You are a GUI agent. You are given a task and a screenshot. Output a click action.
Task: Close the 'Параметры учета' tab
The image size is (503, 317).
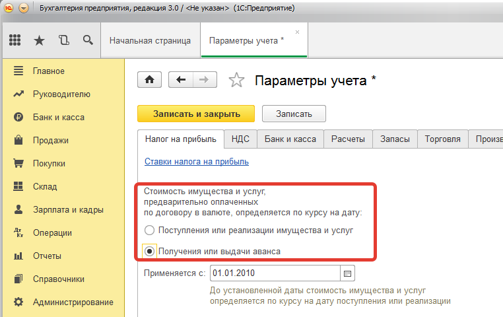tap(297, 32)
